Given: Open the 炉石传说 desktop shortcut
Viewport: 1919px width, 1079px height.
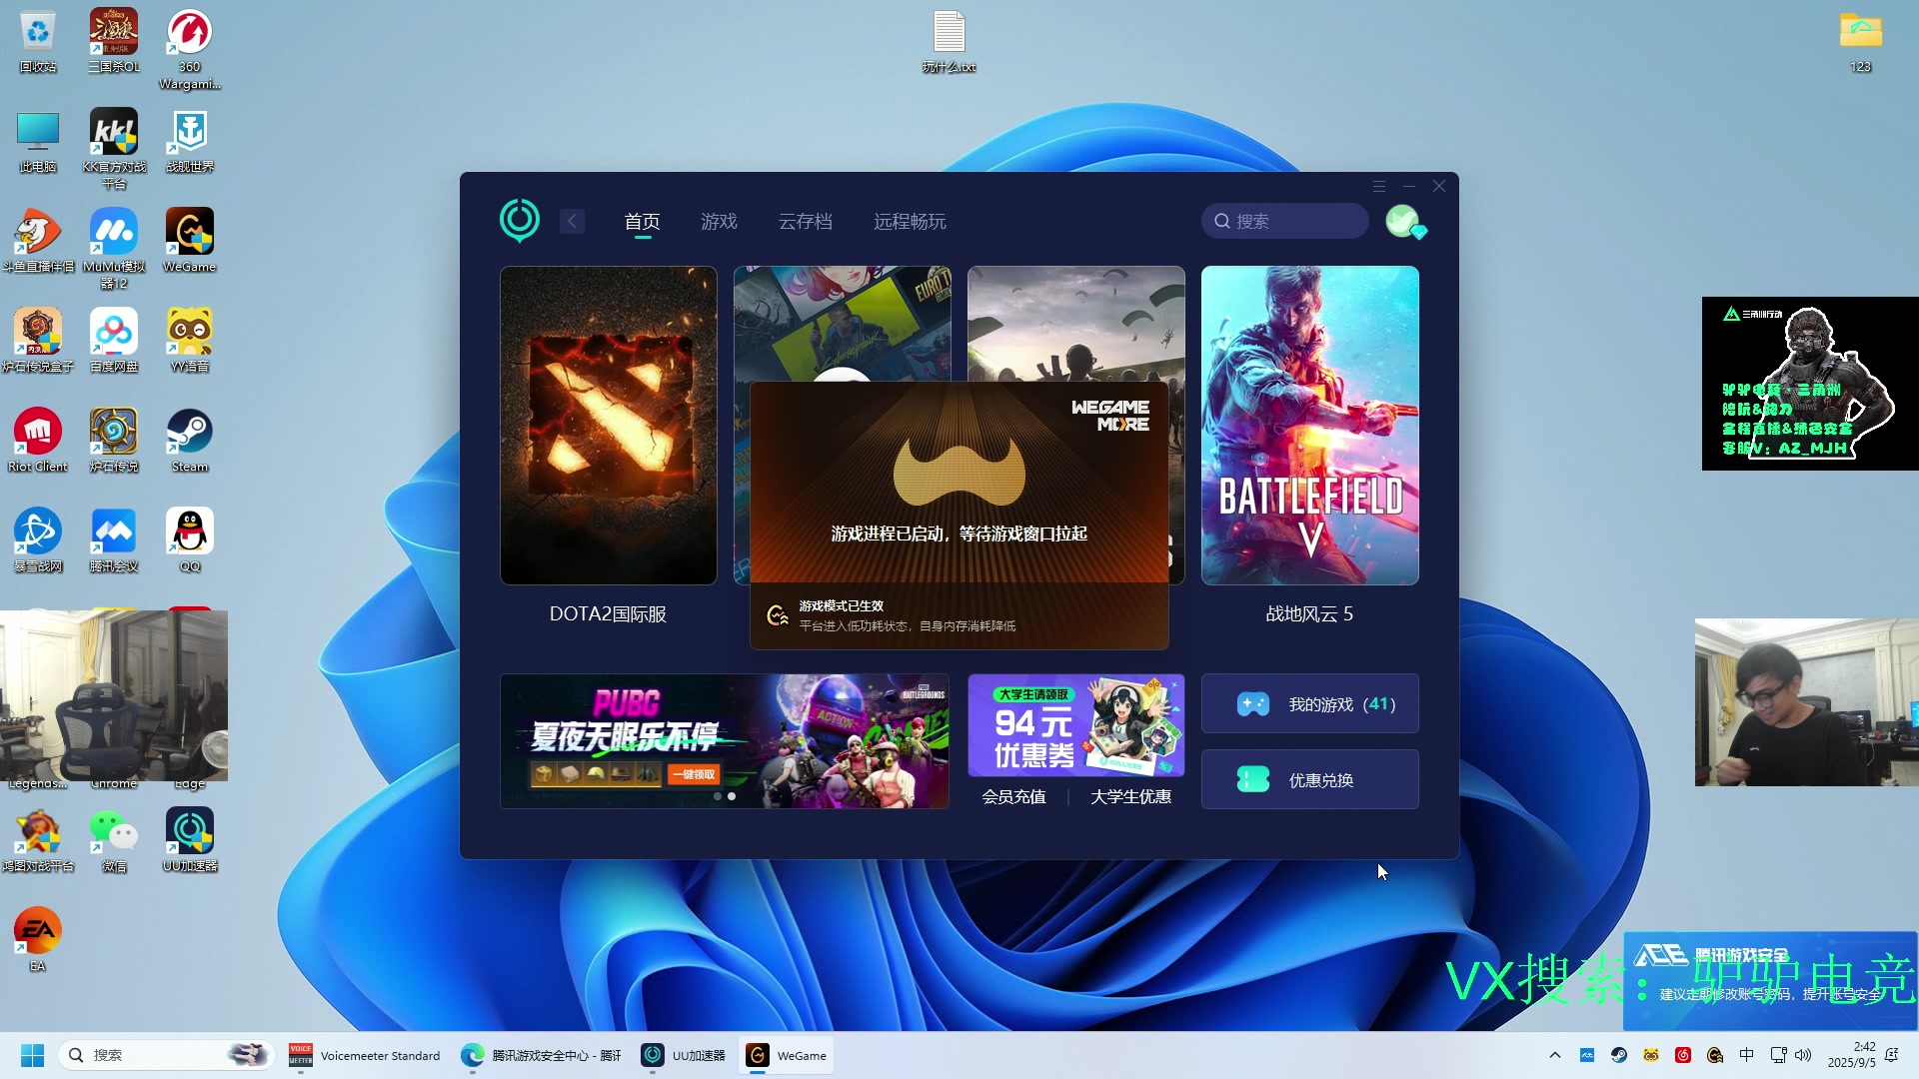Looking at the screenshot, I should 114,441.
